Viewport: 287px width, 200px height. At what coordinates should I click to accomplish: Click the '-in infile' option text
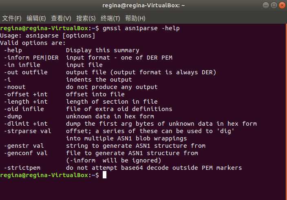(22, 65)
